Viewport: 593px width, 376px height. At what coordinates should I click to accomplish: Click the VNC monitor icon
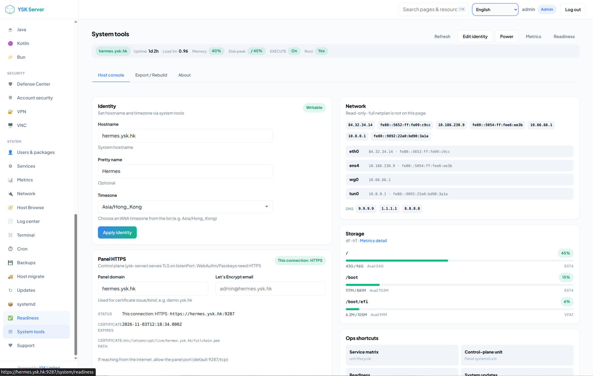point(10,125)
